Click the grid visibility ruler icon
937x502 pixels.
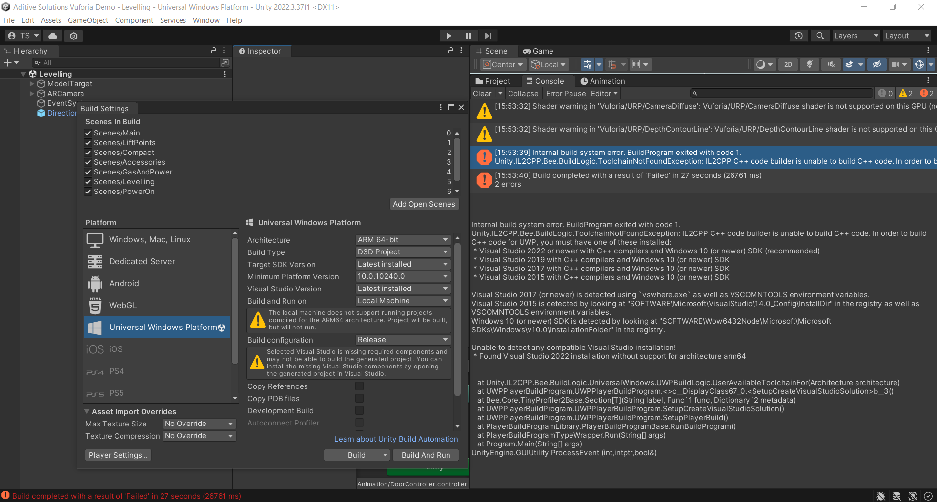point(636,64)
